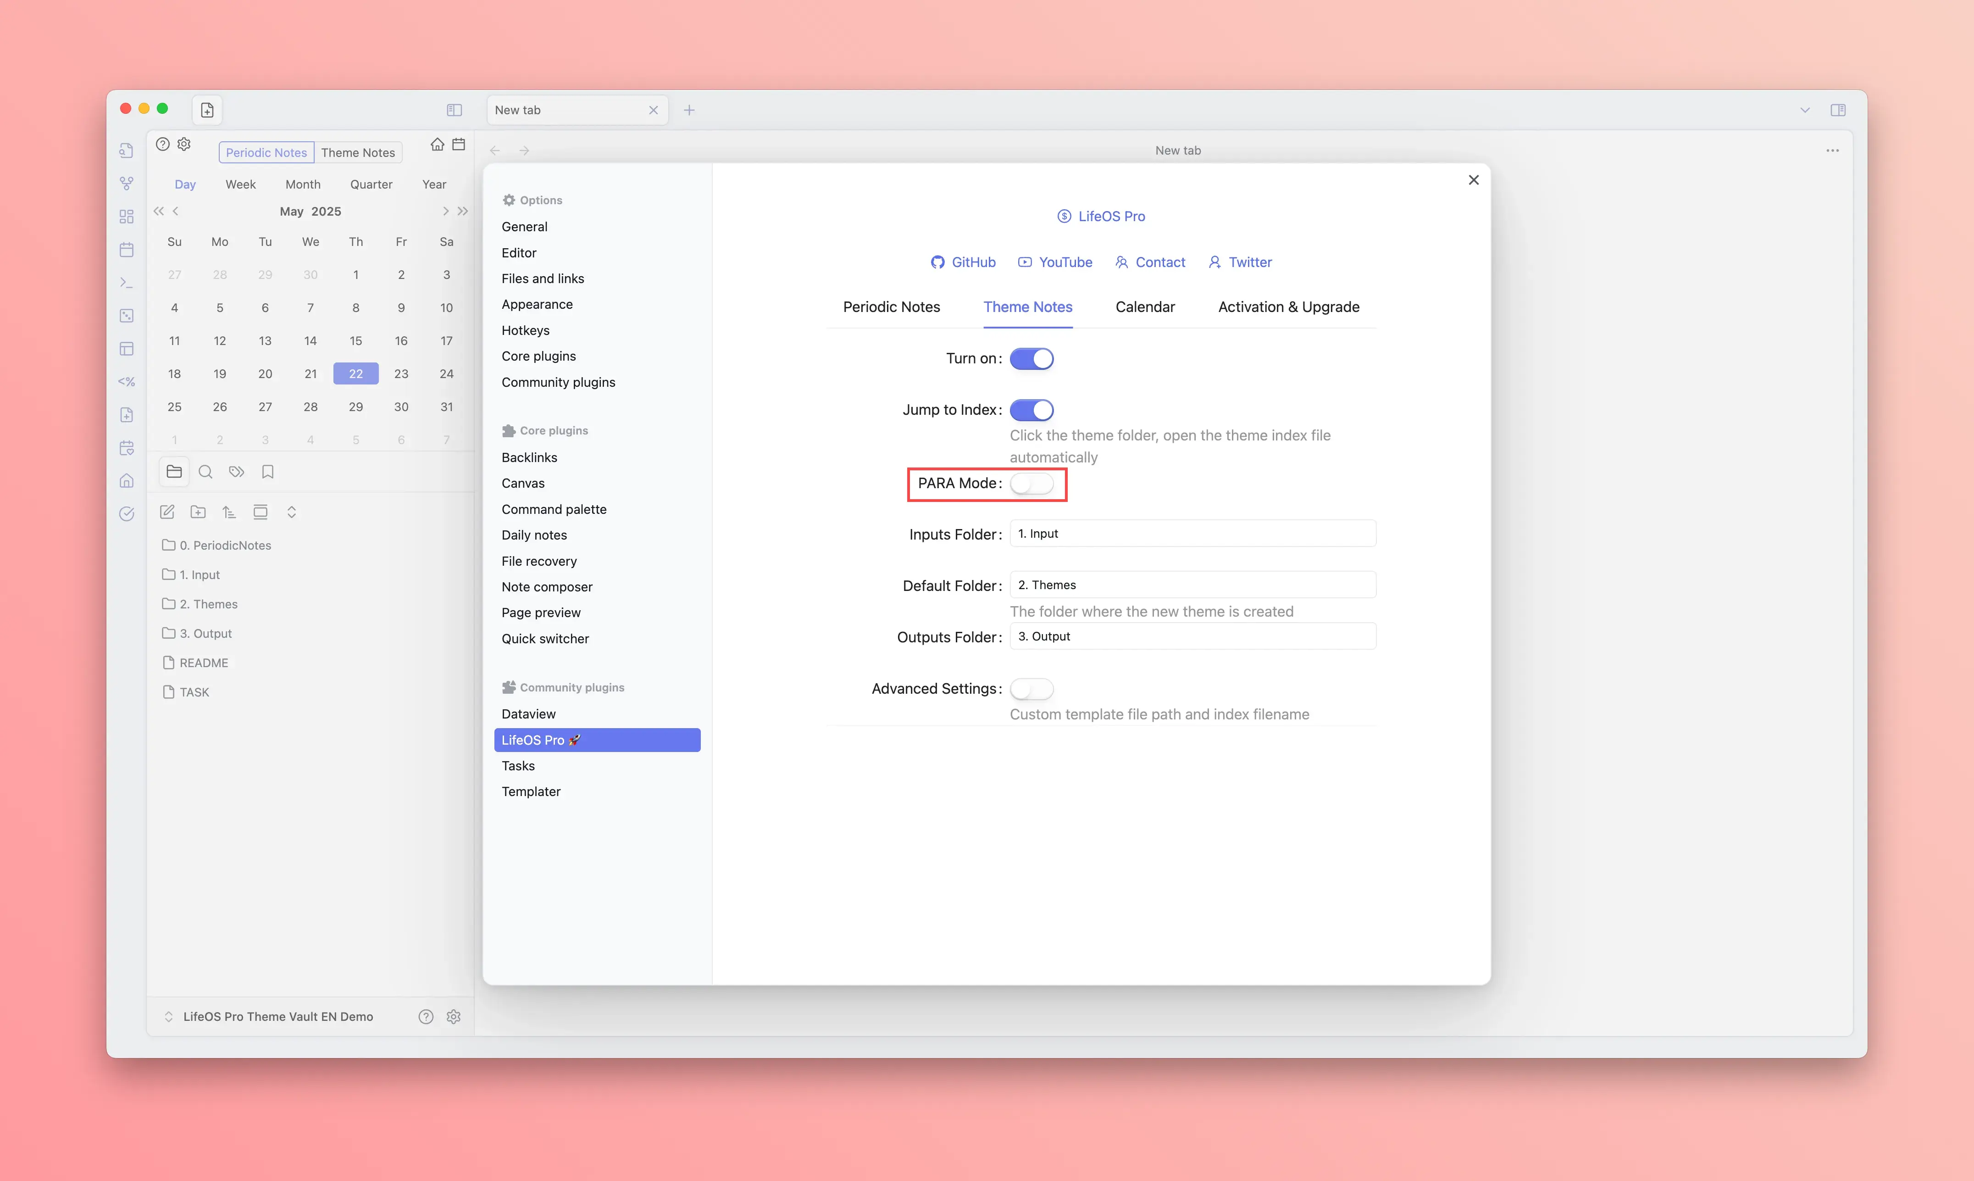
Task: Enable the PARA Mode toggle
Action: tap(1031, 484)
